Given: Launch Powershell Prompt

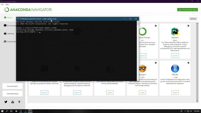Looking at the screenshot, I should click(x=142, y=56).
